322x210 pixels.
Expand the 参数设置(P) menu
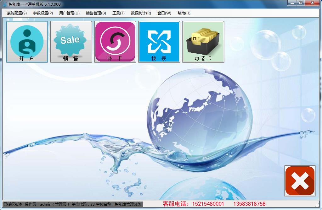(x=43, y=13)
